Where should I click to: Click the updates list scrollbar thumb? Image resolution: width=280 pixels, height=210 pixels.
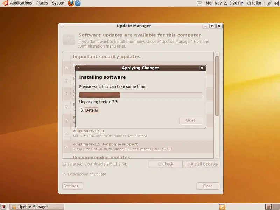click(217, 86)
